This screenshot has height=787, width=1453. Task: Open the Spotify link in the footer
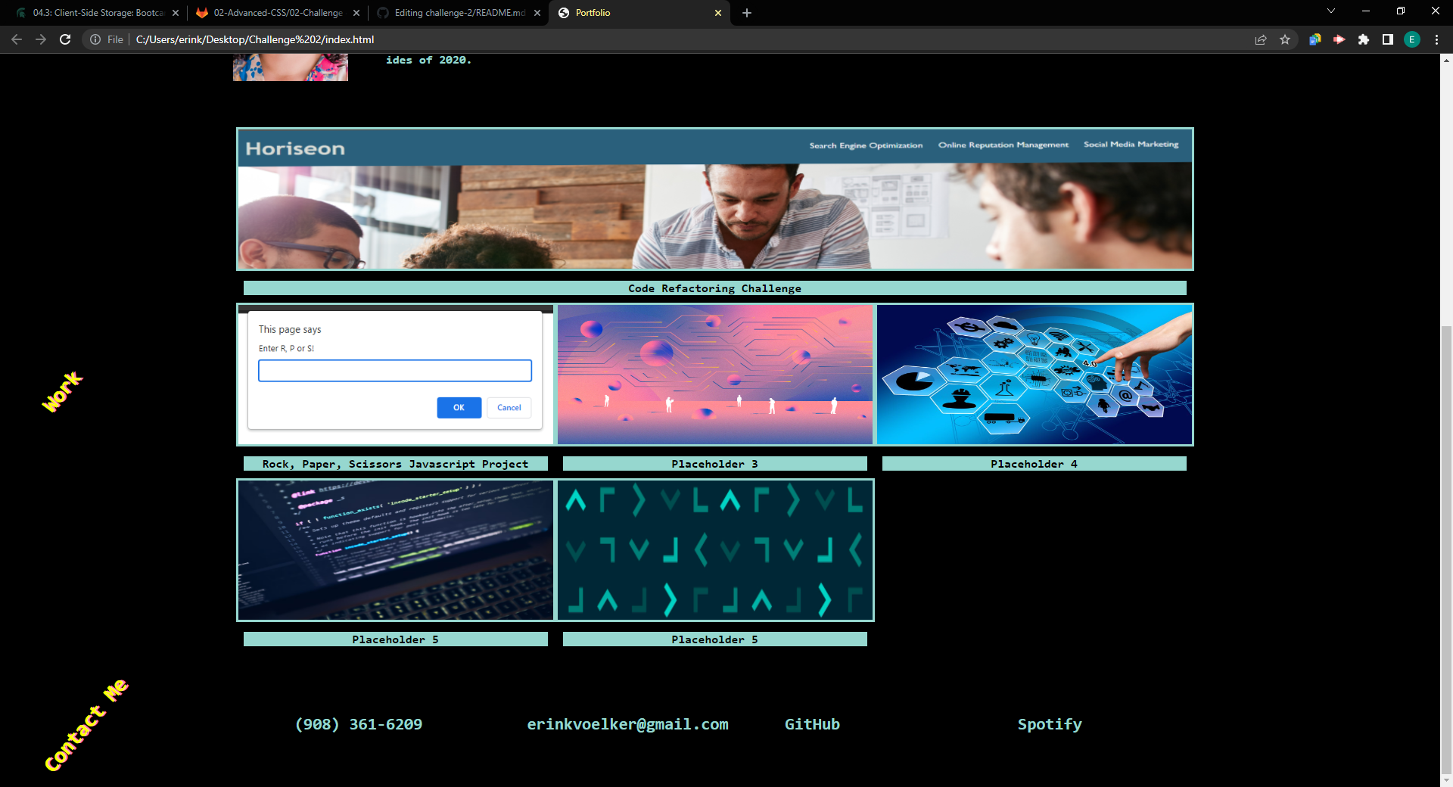(x=1049, y=724)
